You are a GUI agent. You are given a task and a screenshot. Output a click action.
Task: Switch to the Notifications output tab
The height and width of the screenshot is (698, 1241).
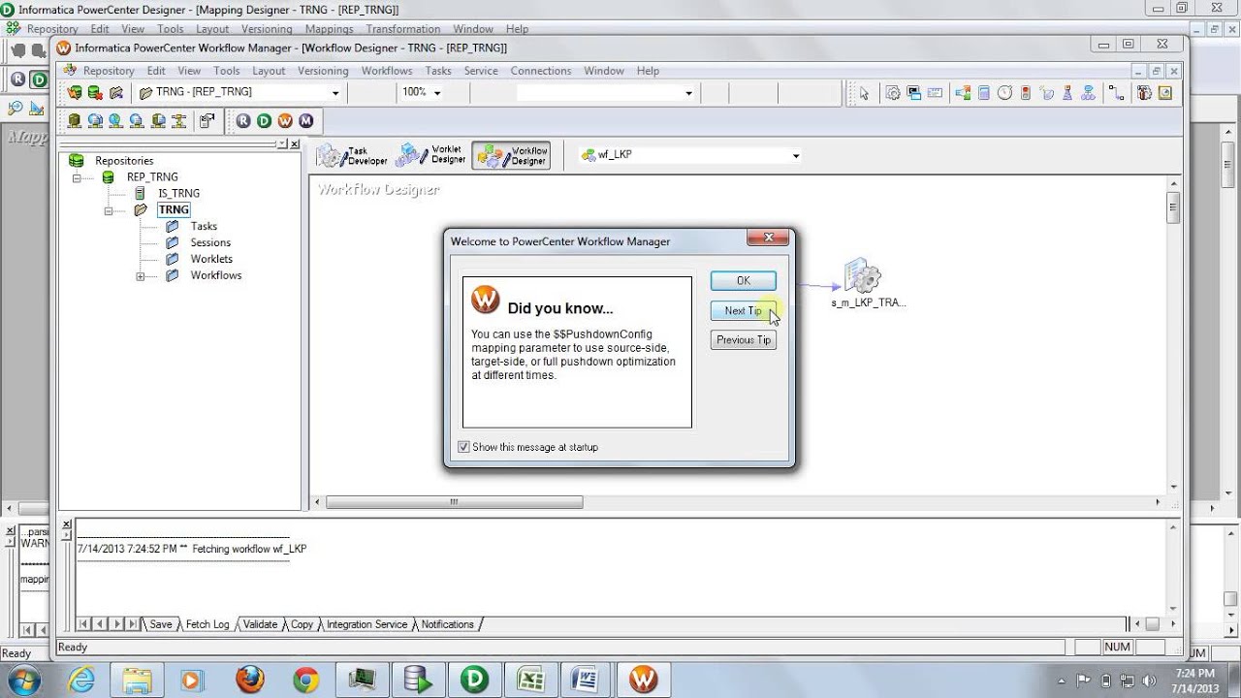[x=447, y=624]
